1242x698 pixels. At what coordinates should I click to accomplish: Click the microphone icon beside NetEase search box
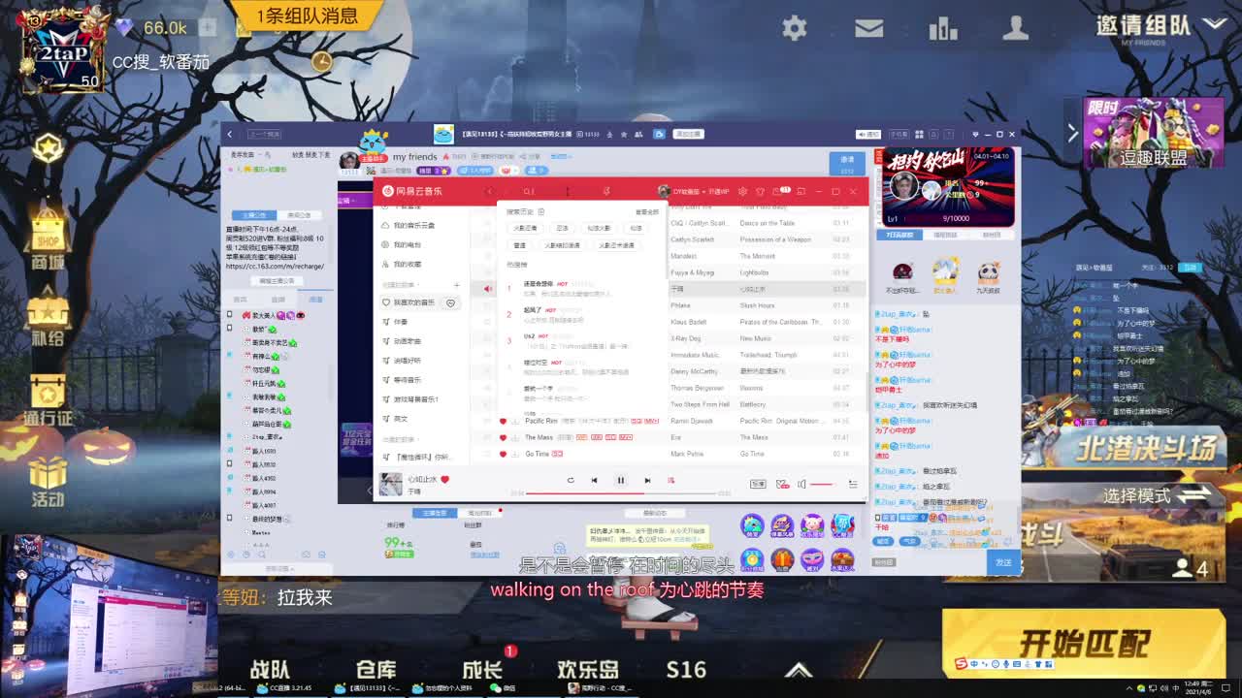click(606, 191)
